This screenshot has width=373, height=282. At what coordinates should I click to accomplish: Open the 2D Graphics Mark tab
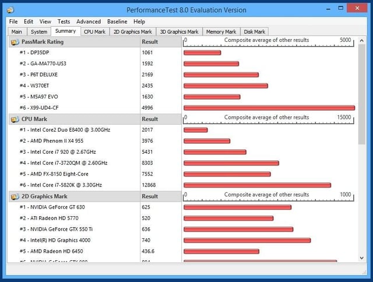point(133,32)
